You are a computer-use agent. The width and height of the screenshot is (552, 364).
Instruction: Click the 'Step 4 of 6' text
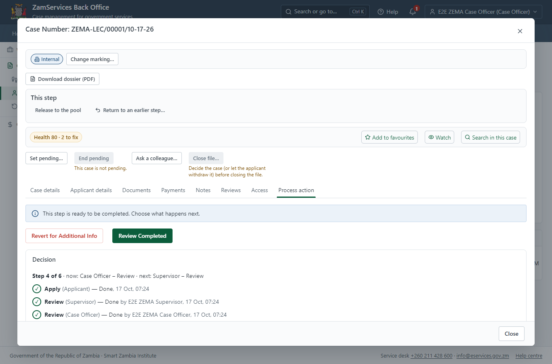point(47,276)
